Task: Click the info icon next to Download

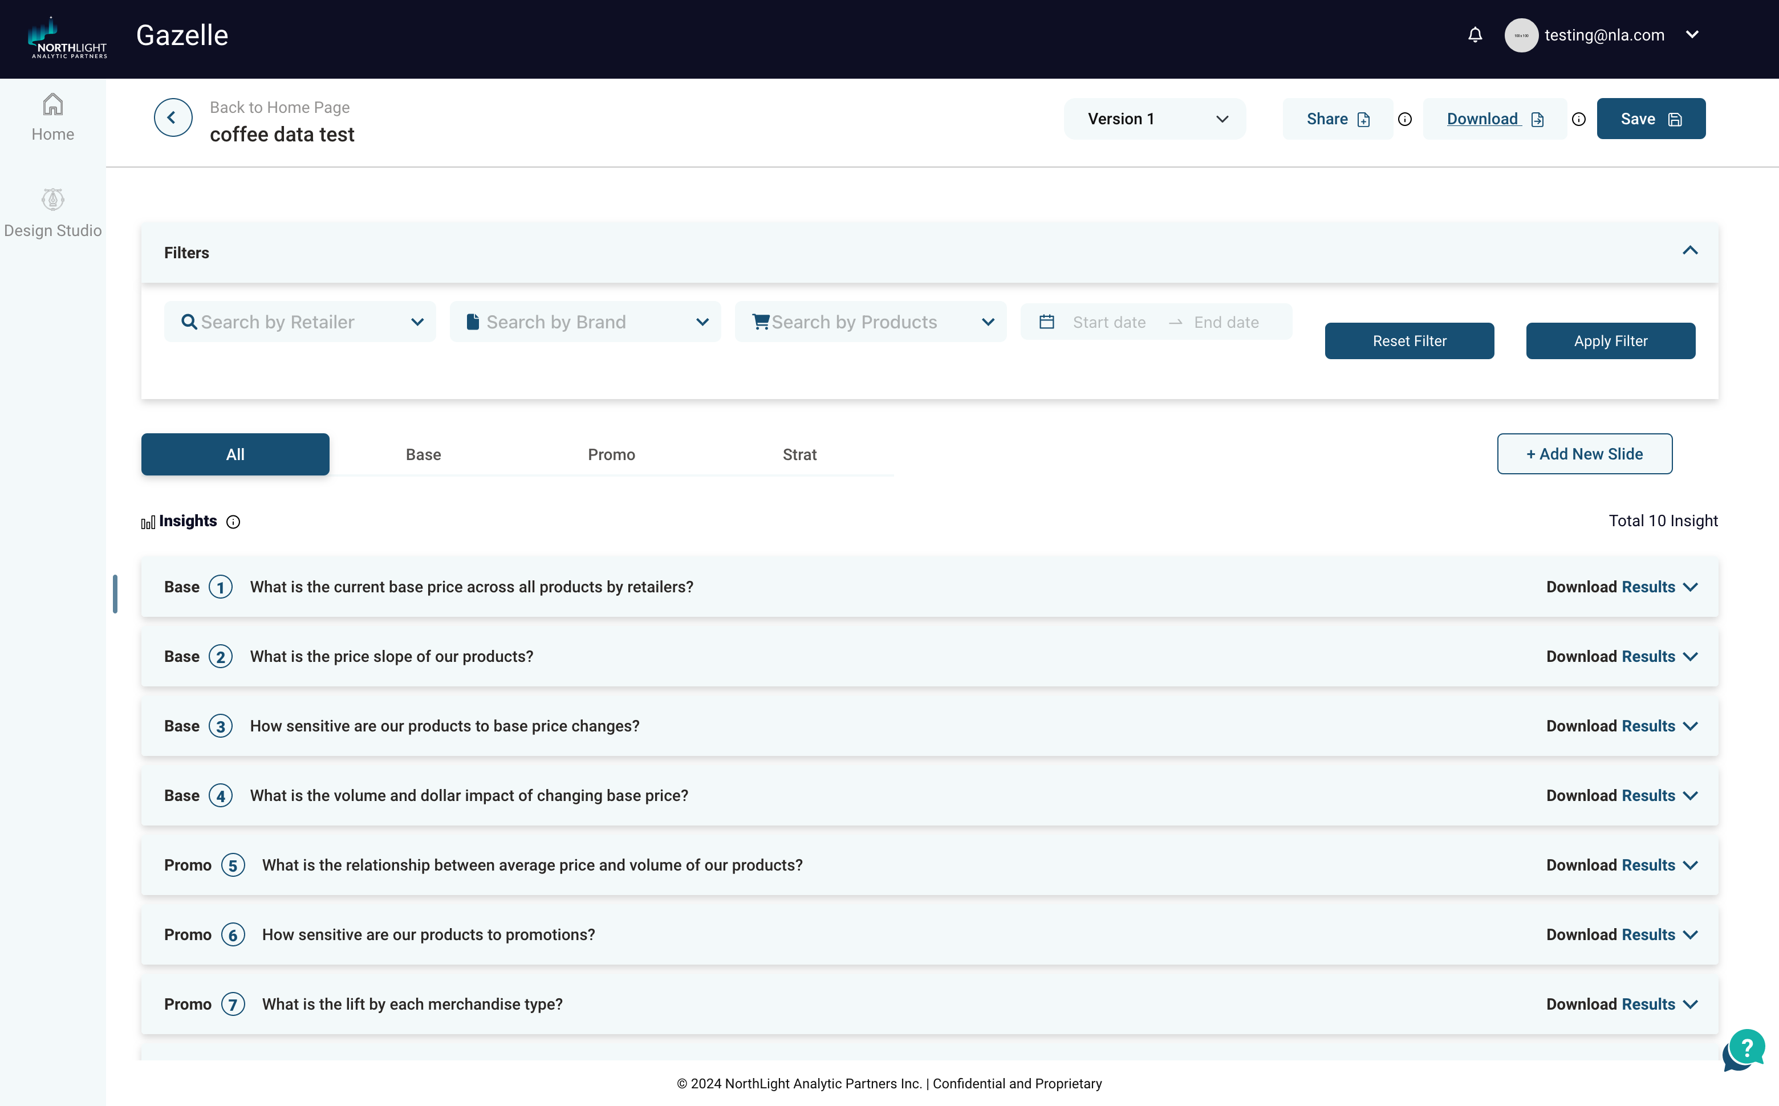Action: point(1578,119)
